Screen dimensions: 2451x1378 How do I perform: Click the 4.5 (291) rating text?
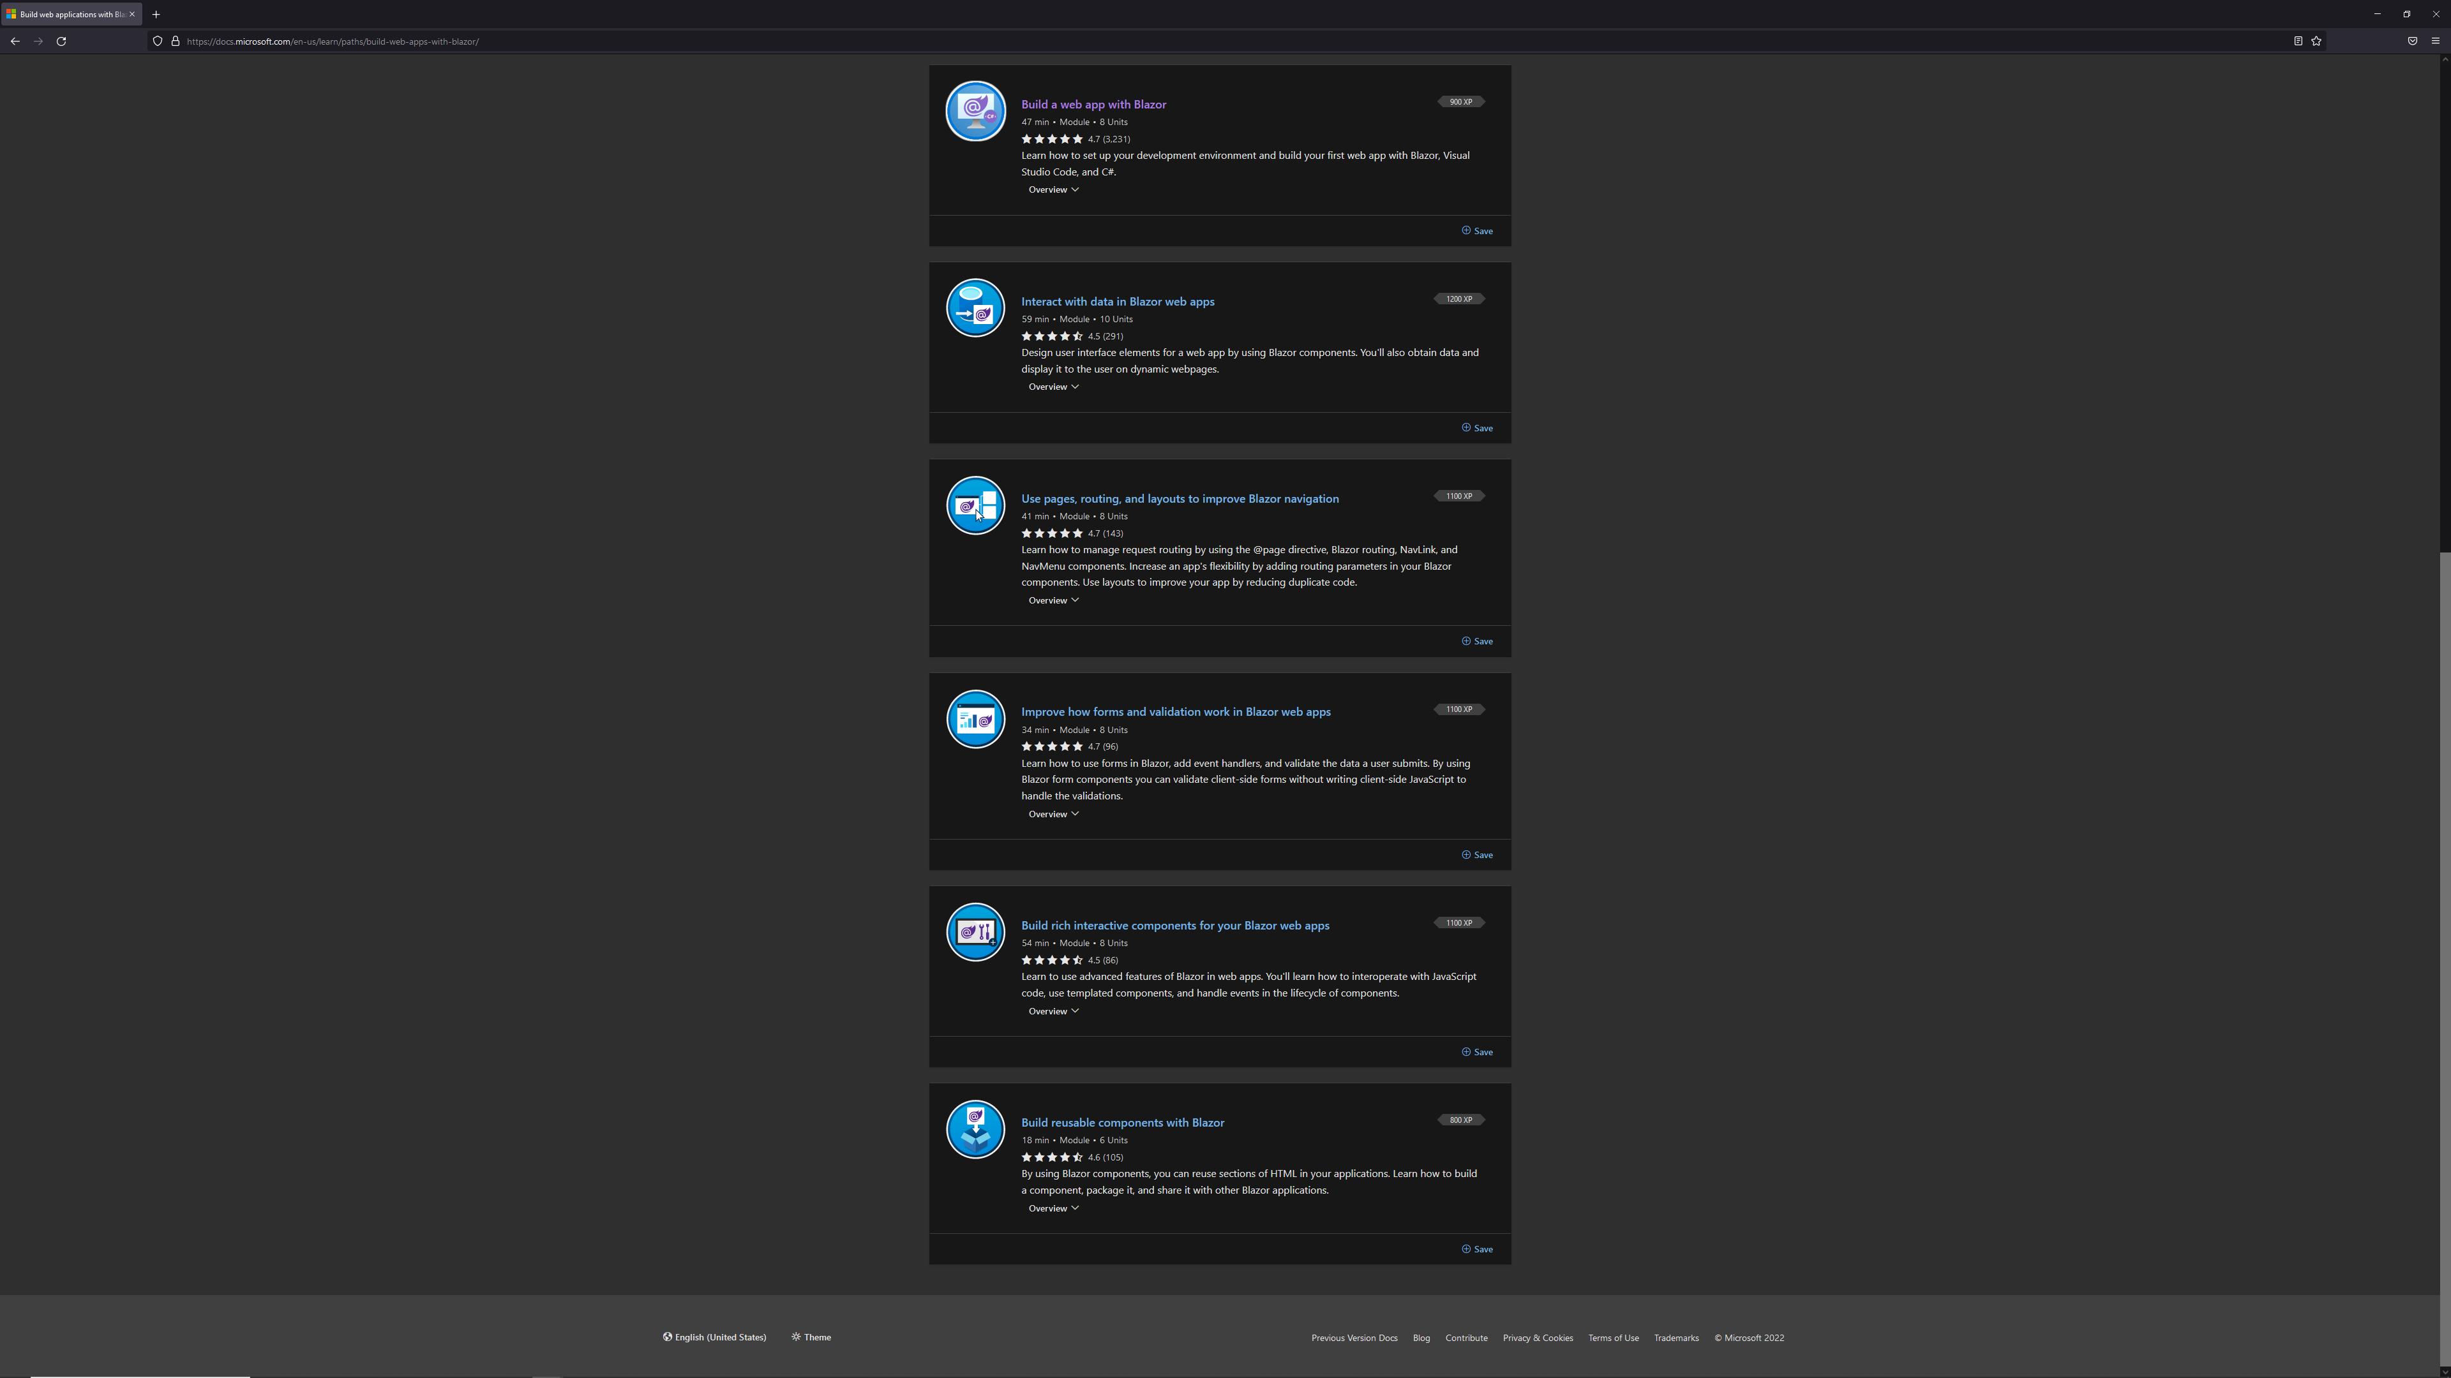(x=1106, y=336)
